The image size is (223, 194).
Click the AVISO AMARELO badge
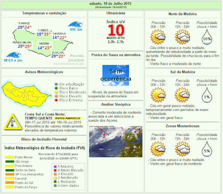68,118
